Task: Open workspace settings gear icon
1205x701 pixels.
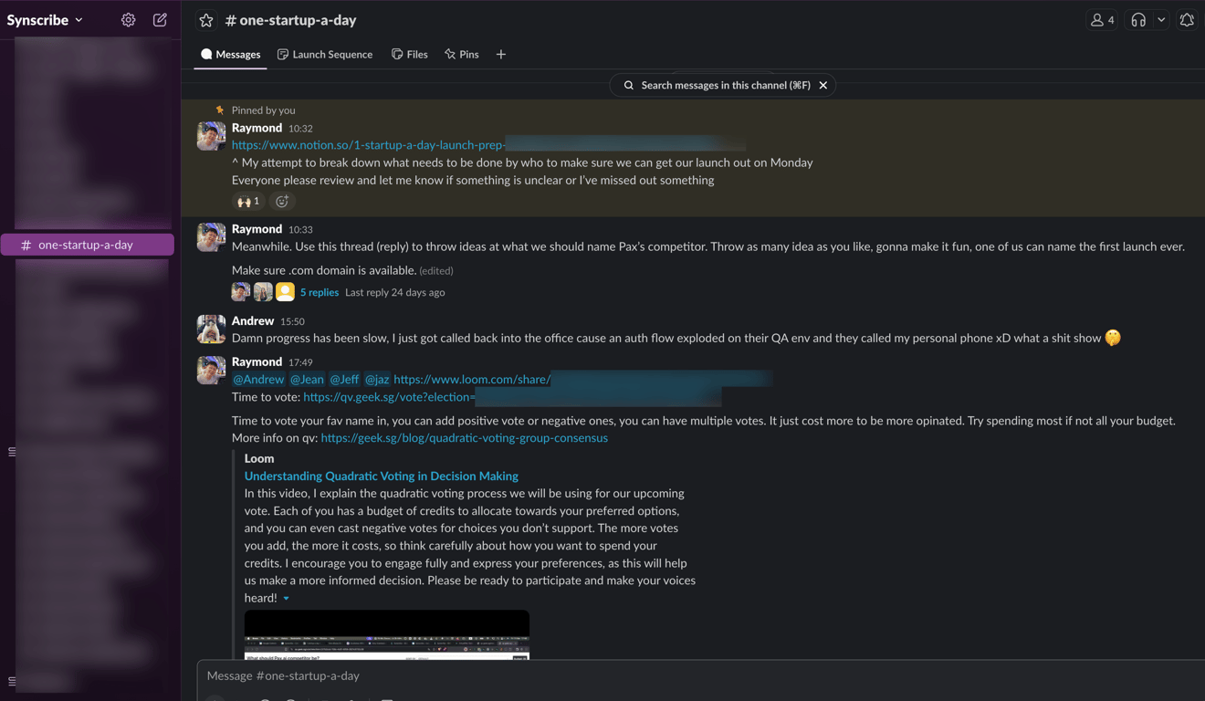Action: click(x=129, y=20)
